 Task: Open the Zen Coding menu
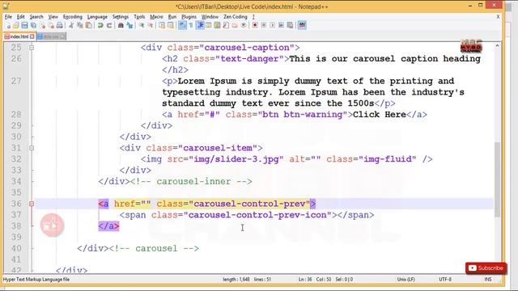pos(236,16)
